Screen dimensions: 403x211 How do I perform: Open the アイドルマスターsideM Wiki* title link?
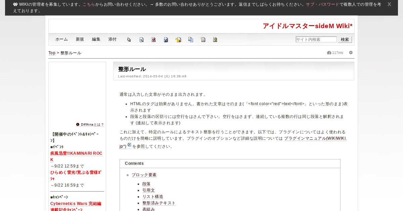(x=308, y=26)
